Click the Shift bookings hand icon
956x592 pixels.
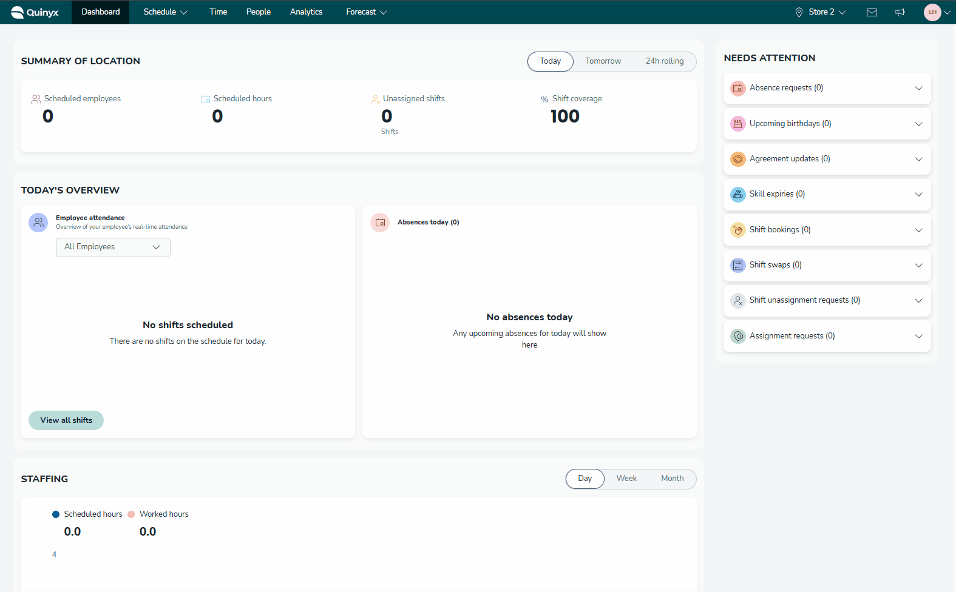pos(738,230)
